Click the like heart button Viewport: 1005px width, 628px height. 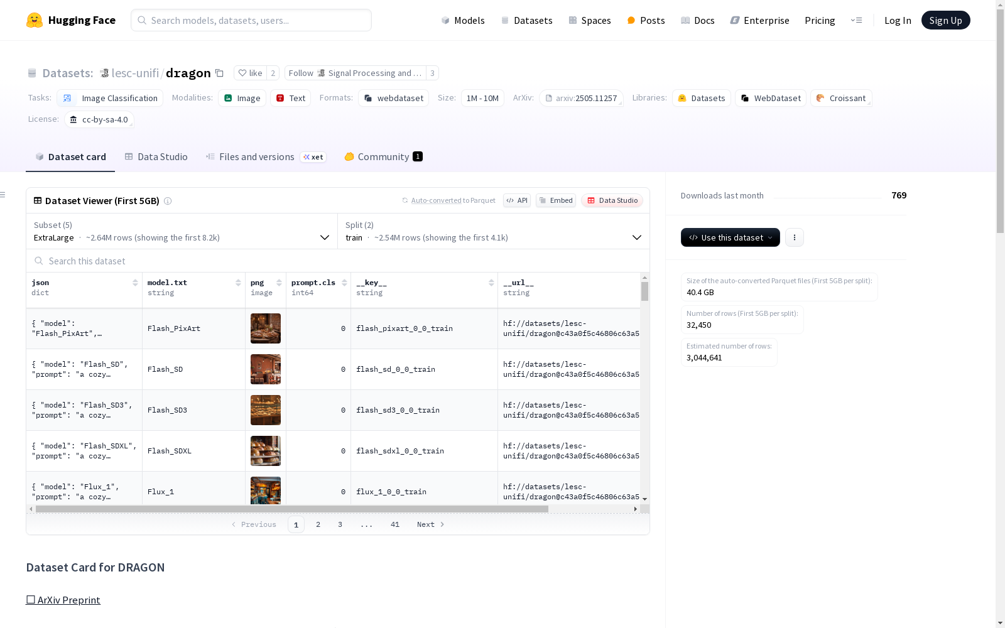pyautogui.click(x=250, y=73)
